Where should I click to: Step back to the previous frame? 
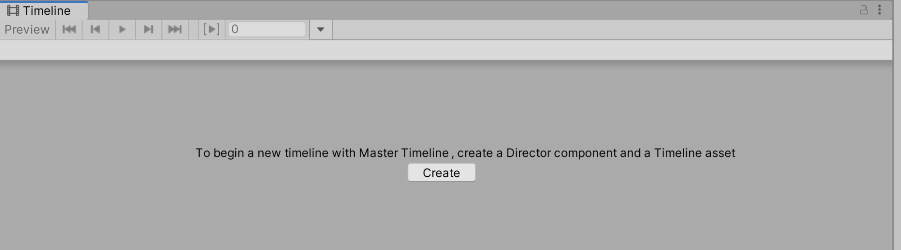click(95, 30)
